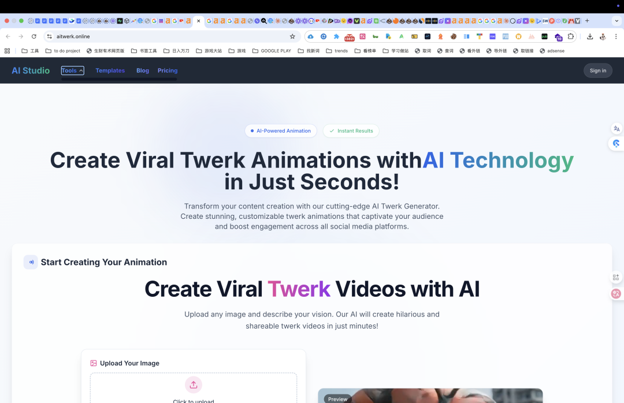Open the cookie extension icon
This screenshot has width=624, height=403.
point(454,36)
